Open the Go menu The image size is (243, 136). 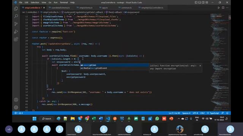pos(50,3)
